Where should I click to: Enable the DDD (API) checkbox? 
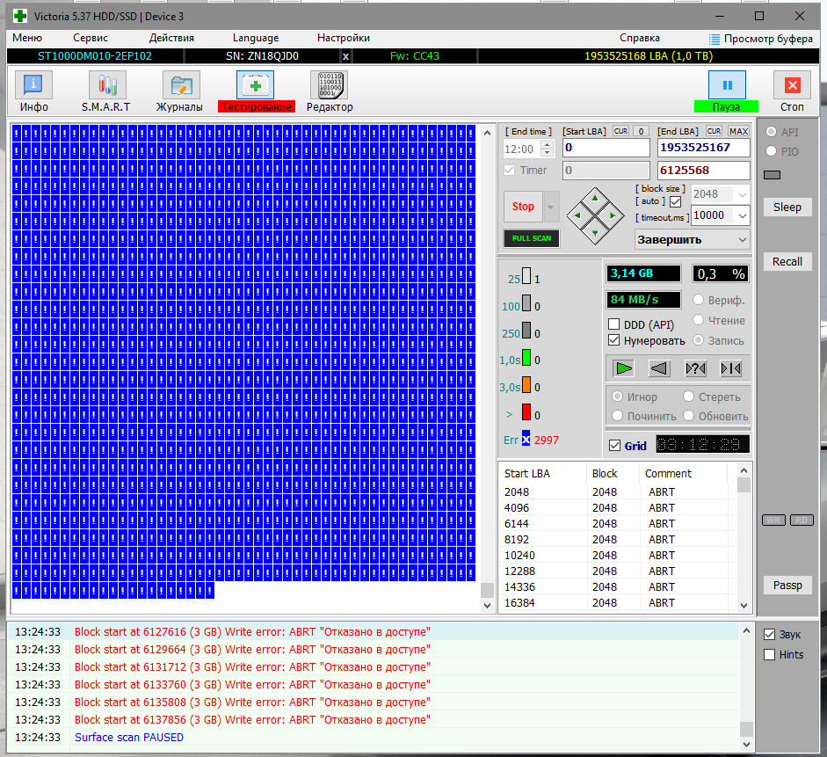coord(614,324)
